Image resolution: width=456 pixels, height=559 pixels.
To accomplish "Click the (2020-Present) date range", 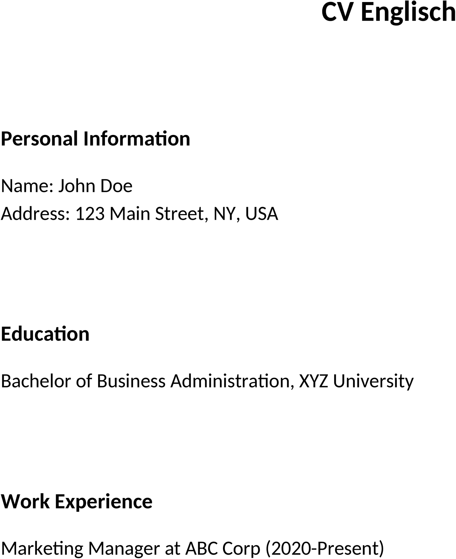I will tap(325, 548).
